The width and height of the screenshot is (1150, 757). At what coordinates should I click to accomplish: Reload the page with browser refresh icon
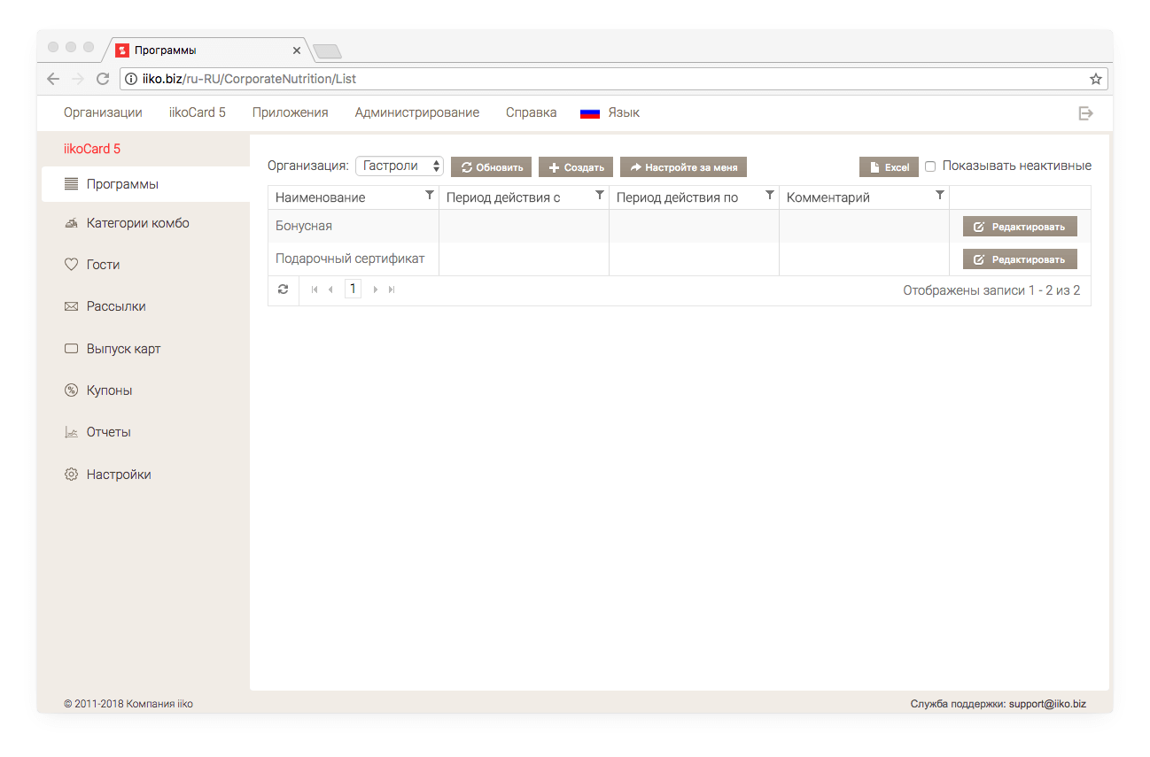pyautogui.click(x=103, y=79)
